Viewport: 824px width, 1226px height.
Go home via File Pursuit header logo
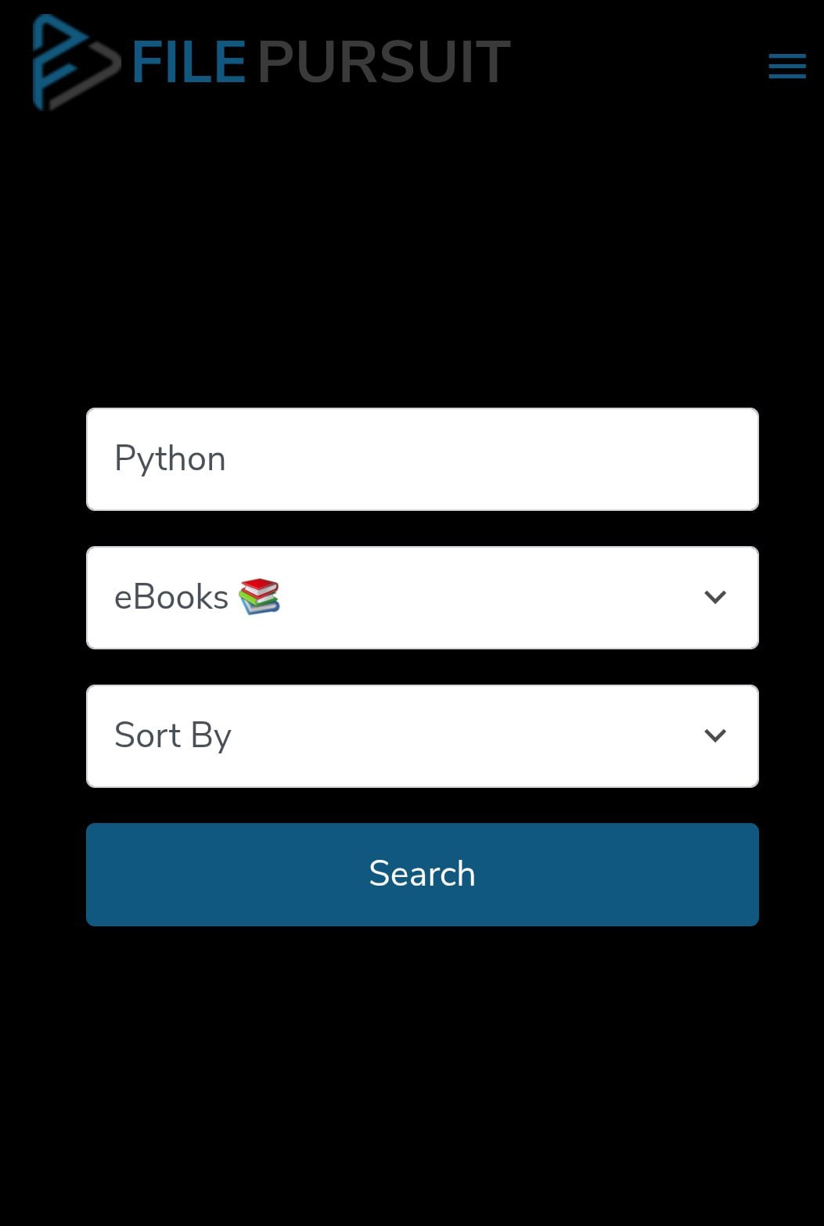coord(271,63)
